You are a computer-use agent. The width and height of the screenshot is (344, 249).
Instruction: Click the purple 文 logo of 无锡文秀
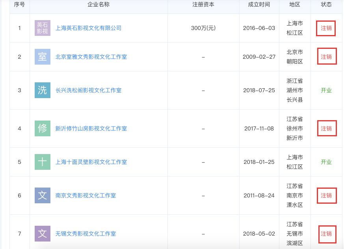click(x=42, y=234)
